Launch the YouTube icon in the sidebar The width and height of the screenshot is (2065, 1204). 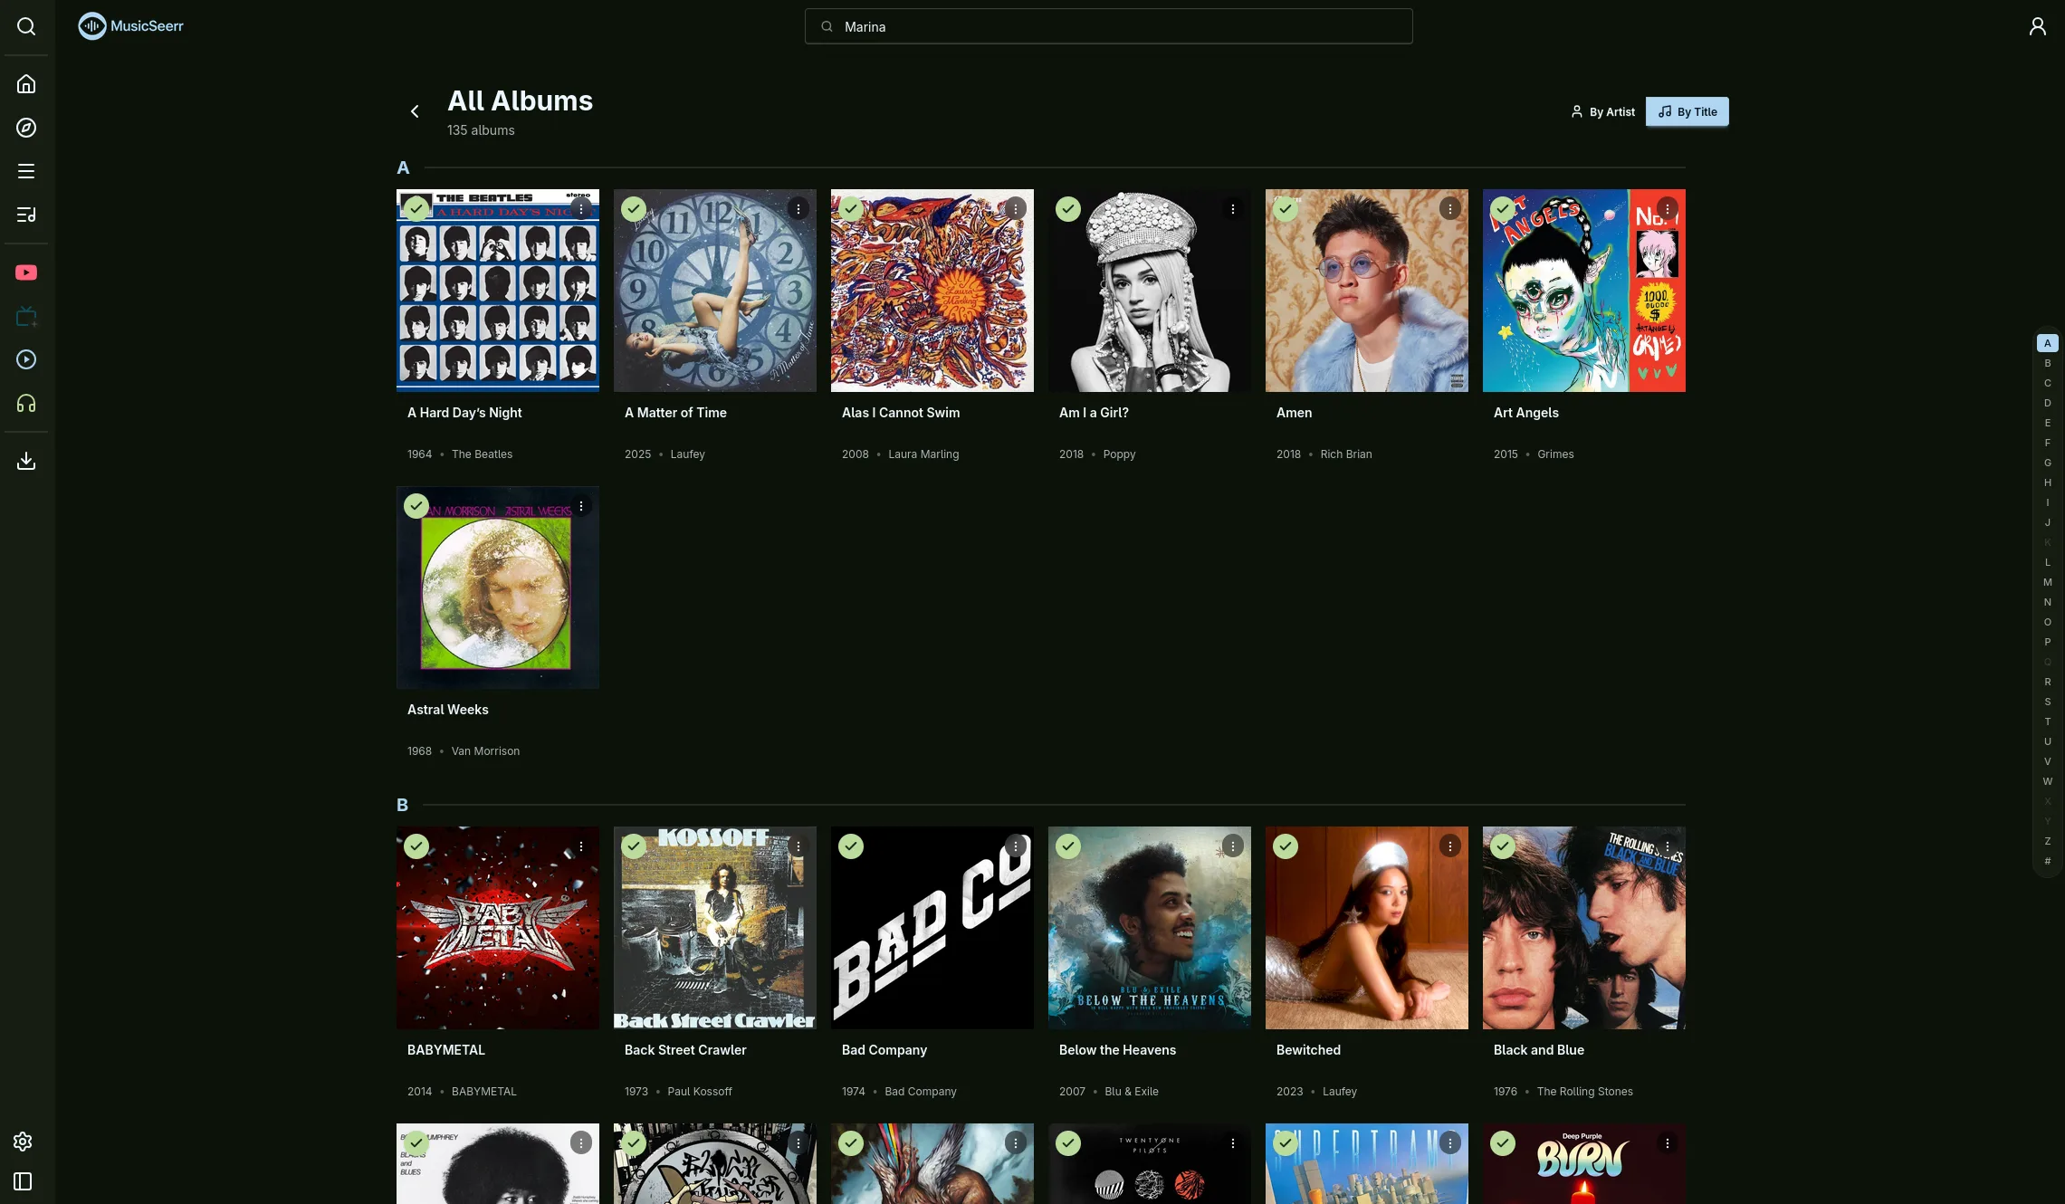coord(26,272)
